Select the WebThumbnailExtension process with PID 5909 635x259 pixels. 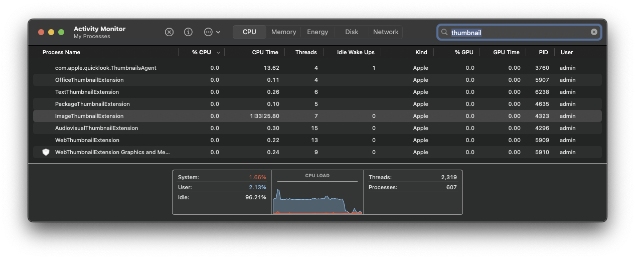[x=318, y=140]
